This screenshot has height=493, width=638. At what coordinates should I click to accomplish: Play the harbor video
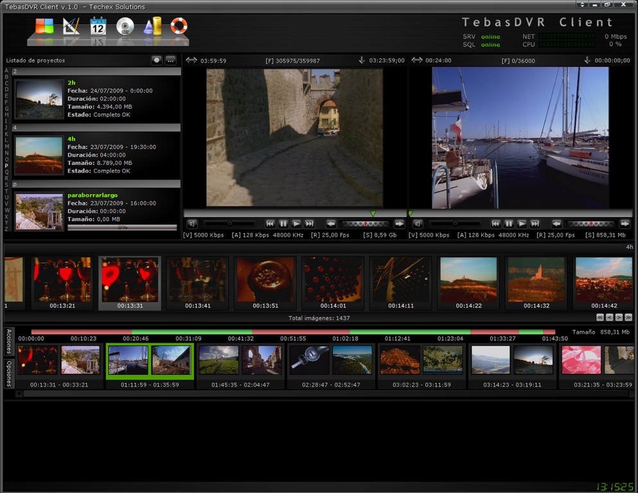click(x=522, y=223)
